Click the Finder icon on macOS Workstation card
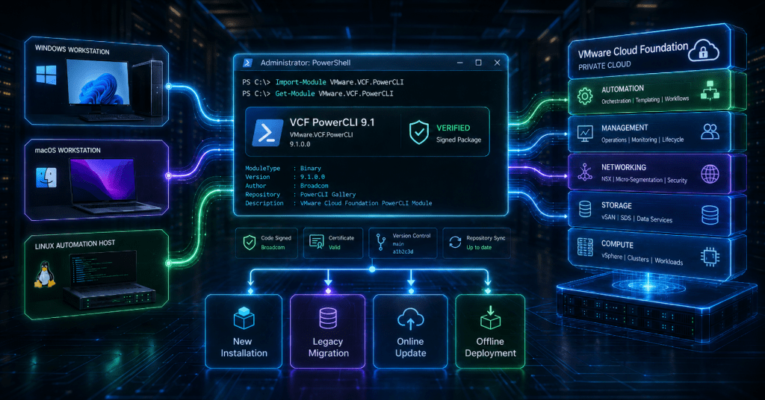 (x=46, y=178)
